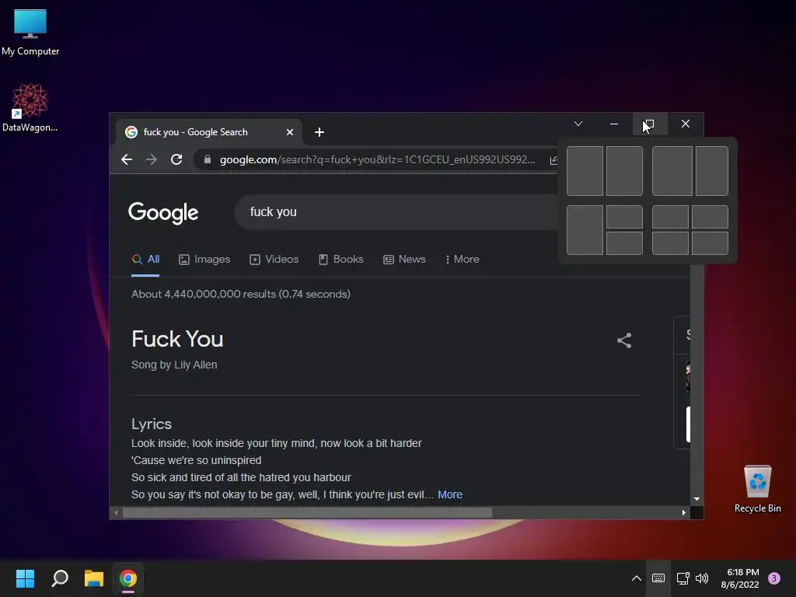Screen dimensions: 796x597
Task: Reload the Google Search page
Action: click(176, 159)
